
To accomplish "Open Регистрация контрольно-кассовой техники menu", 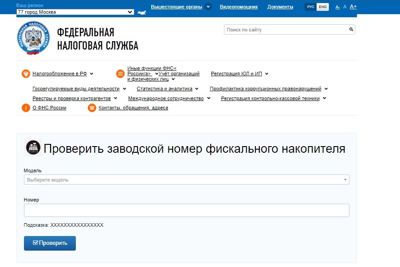I will [x=270, y=98].
